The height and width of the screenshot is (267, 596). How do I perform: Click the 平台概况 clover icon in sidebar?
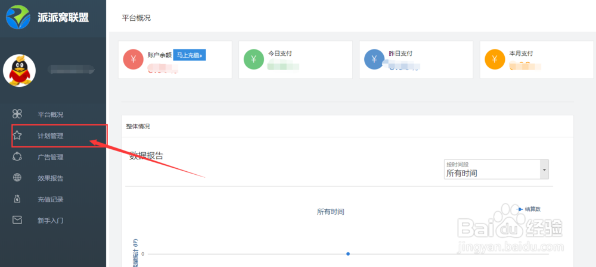point(17,114)
